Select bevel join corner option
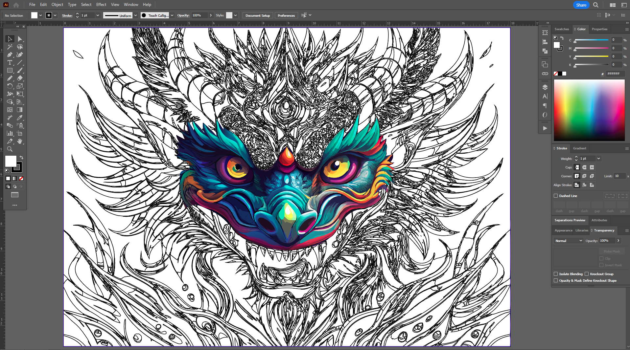This screenshot has width=630, height=350. (x=592, y=176)
